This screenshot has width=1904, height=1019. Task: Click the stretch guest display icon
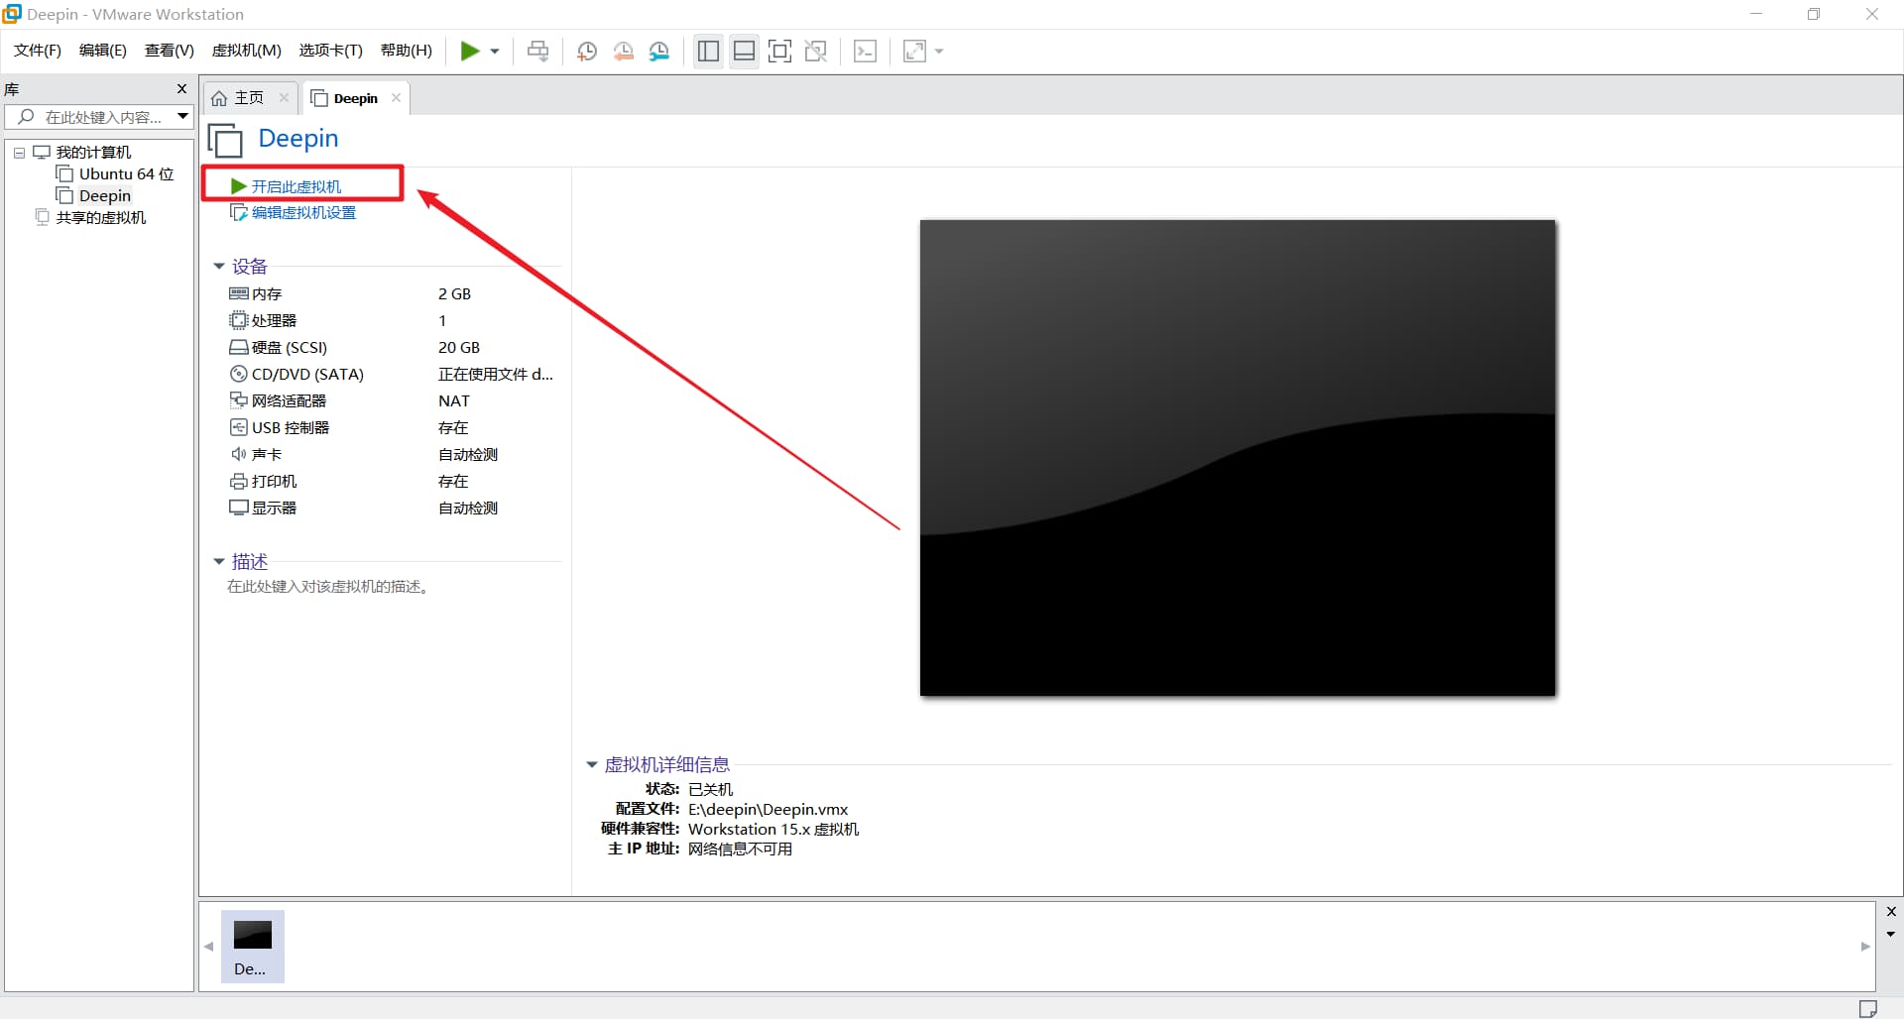[x=914, y=52]
